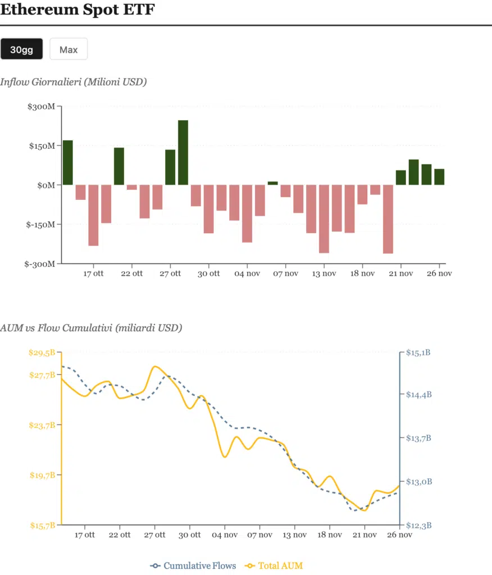This screenshot has height=575, width=492.
Task: Switch to the Max time range
Action: tap(69, 49)
